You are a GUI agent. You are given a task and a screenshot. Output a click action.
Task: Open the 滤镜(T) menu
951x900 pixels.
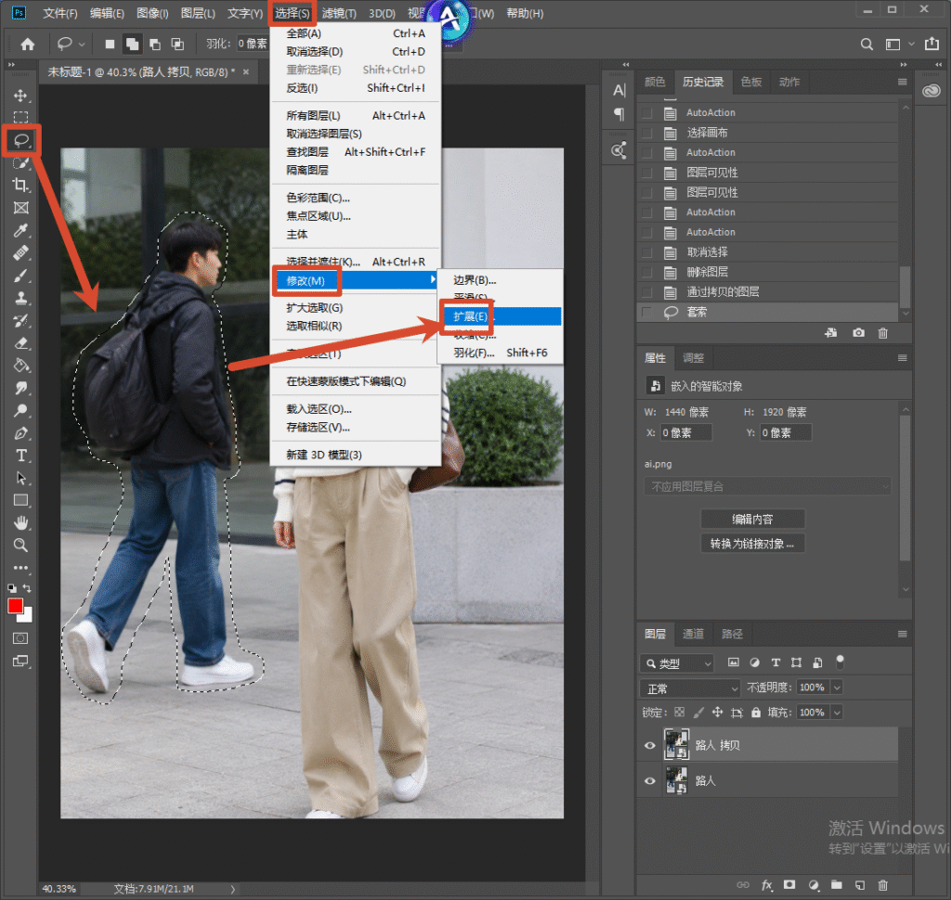338,13
